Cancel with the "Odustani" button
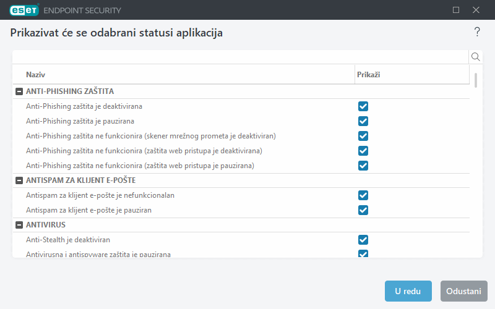This screenshot has height=309, width=495. coord(463,291)
